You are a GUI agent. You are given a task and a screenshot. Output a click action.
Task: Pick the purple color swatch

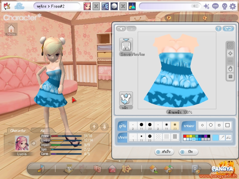tap(206, 136)
